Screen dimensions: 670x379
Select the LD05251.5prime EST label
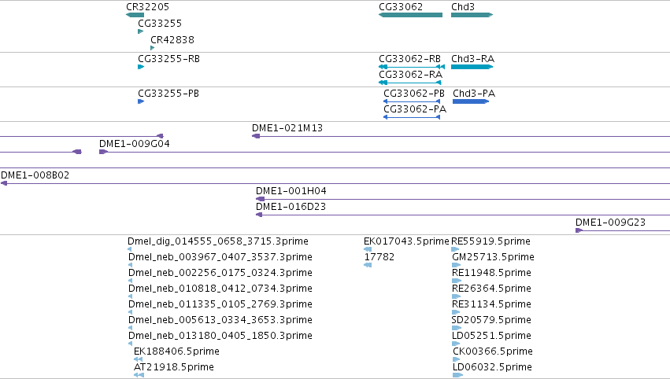491,336
